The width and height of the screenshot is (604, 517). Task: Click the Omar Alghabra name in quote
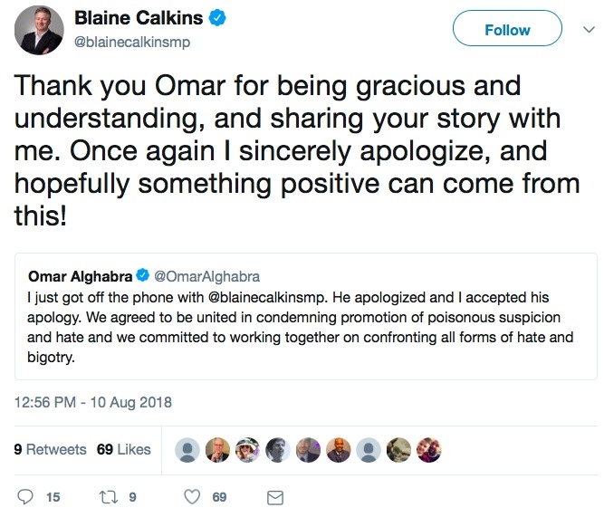coord(80,276)
